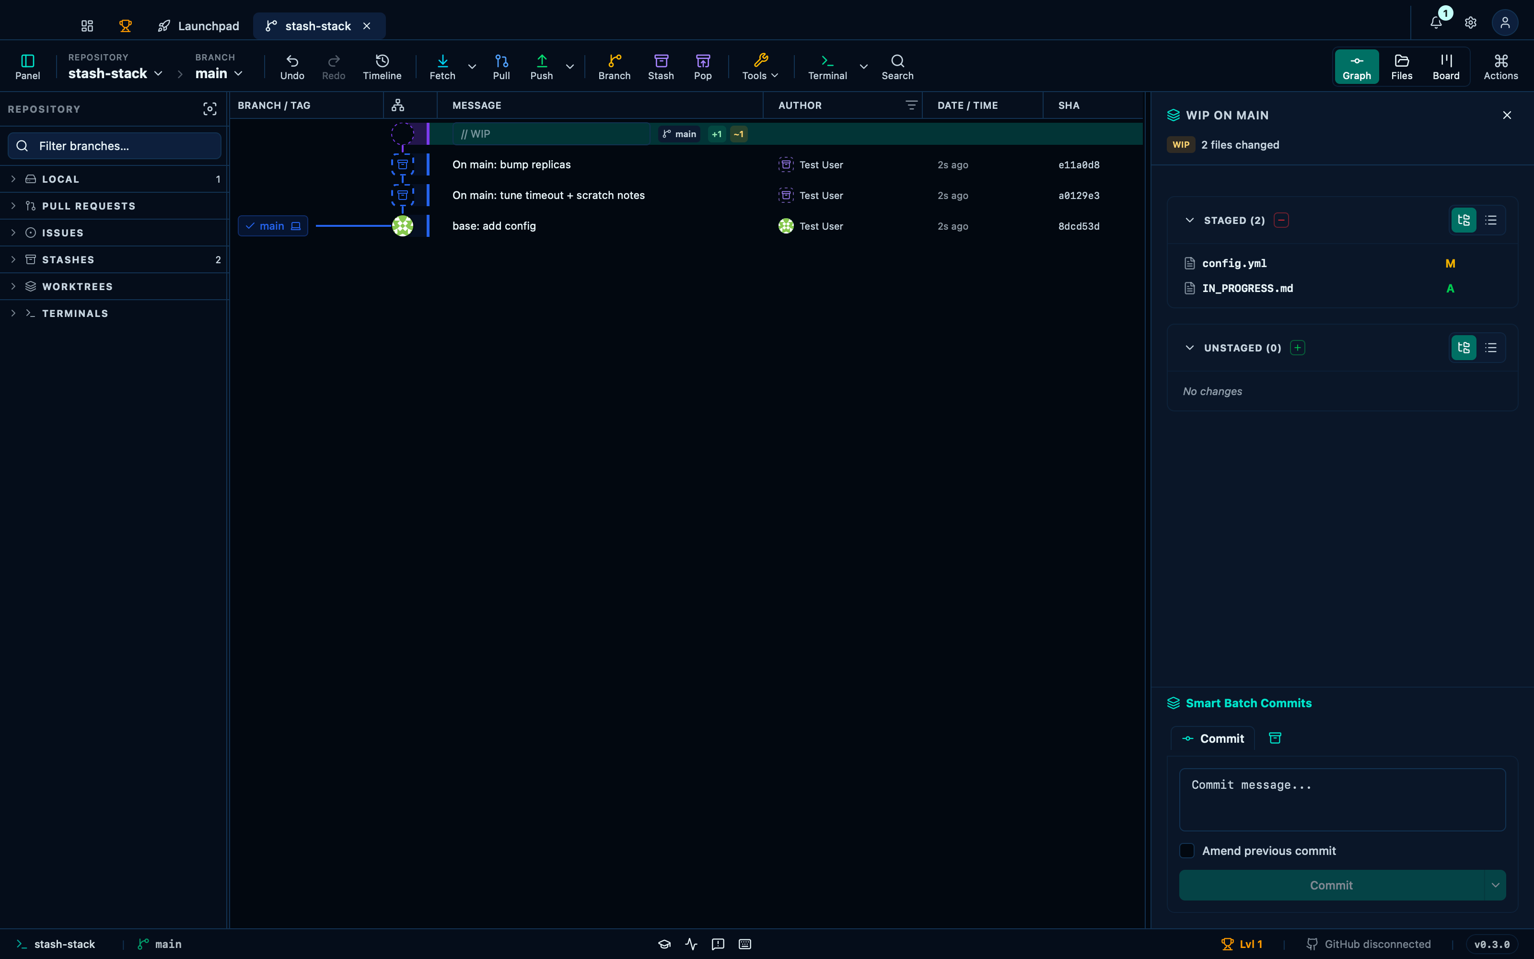Open the Timeline view
The width and height of the screenshot is (1534, 959).
pos(382,67)
